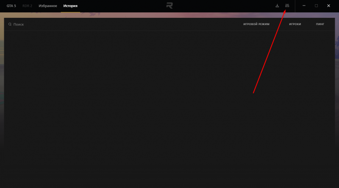
Task: Open the Избранное favorites tab
Action: tap(47, 6)
